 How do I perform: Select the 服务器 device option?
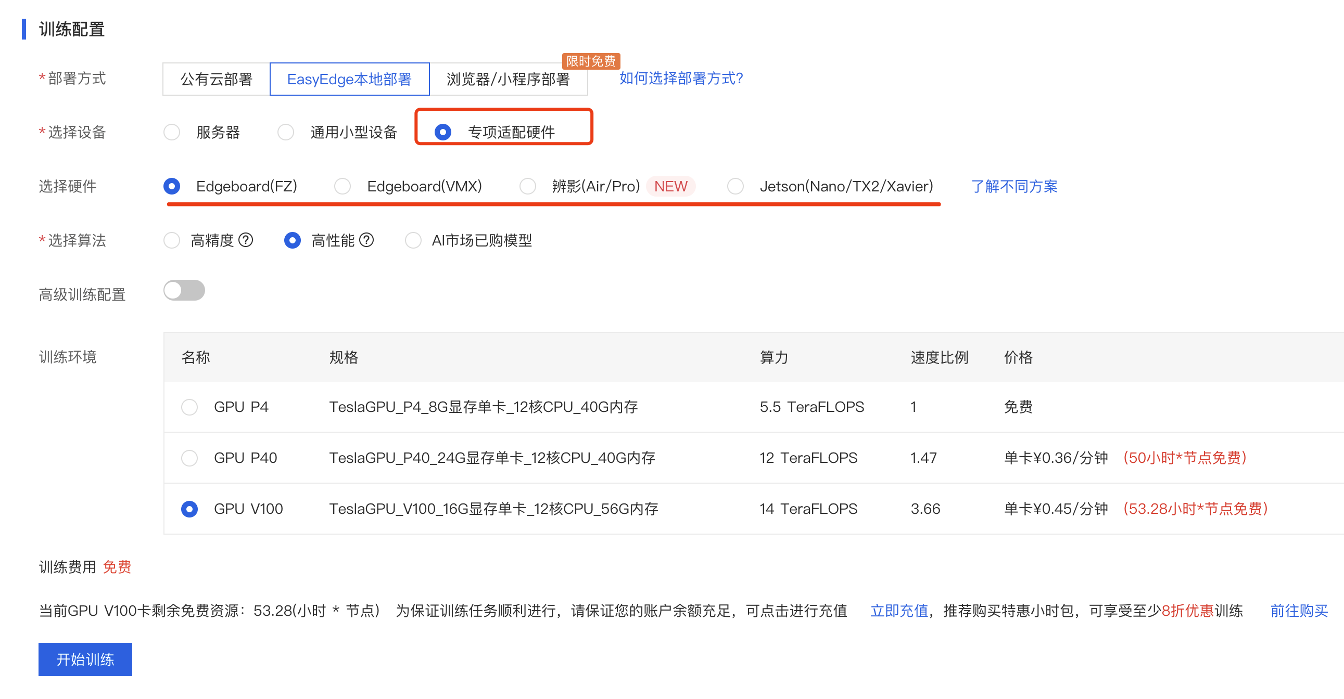pos(172,133)
